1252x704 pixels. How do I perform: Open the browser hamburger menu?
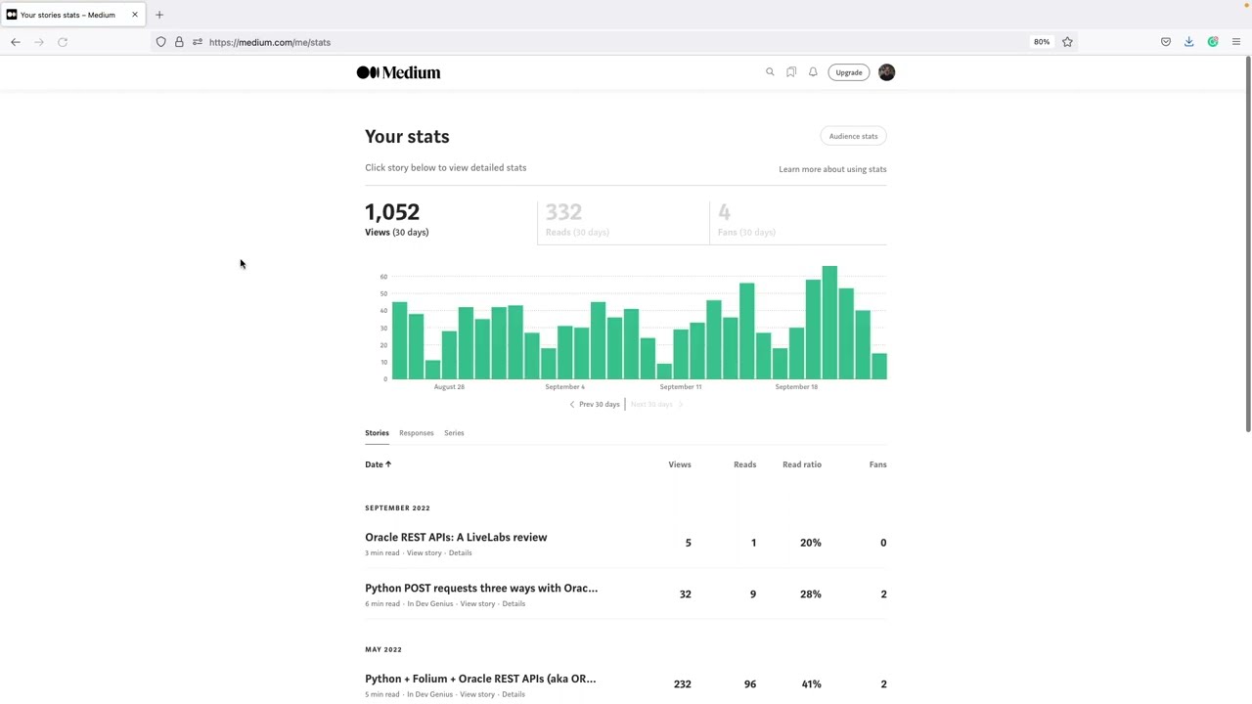(x=1236, y=42)
